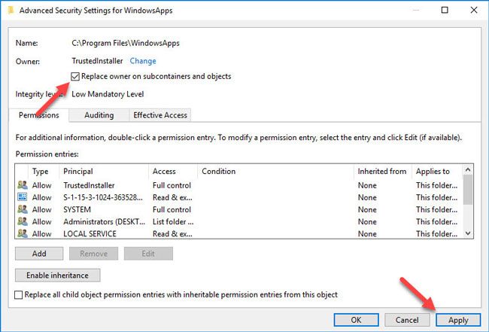The image size is (489, 332).
Task: Click the scroll-up arrow of permission list
Action: click(468, 170)
